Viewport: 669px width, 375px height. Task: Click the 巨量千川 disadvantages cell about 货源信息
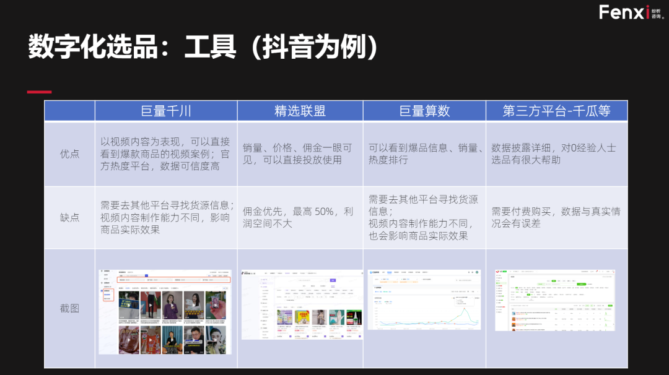166,217
